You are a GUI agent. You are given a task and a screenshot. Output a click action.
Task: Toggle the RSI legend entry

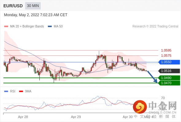10,91
